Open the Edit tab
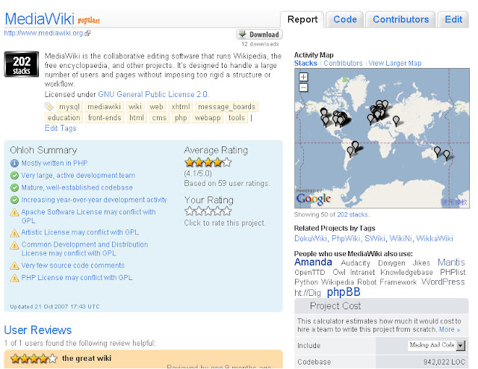The height and width of the screenshot is (369, 478). point(453,19)
